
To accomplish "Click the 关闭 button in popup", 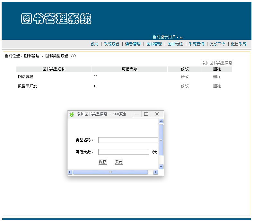I will pyautogui.click(x=119, y=162).
